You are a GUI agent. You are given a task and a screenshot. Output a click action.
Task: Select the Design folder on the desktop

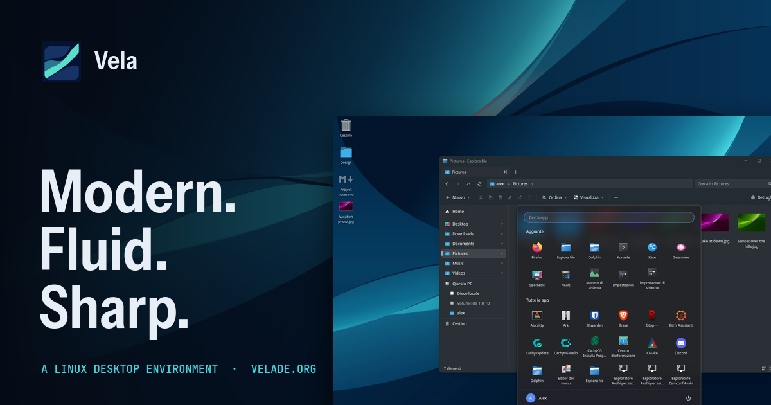[346, 155]
